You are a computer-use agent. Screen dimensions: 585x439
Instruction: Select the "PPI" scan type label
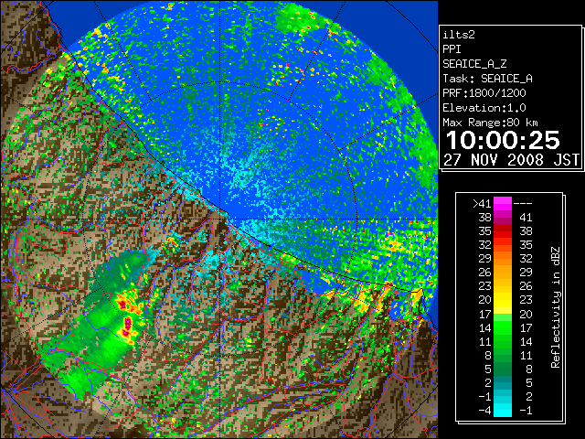coord(452,49)
